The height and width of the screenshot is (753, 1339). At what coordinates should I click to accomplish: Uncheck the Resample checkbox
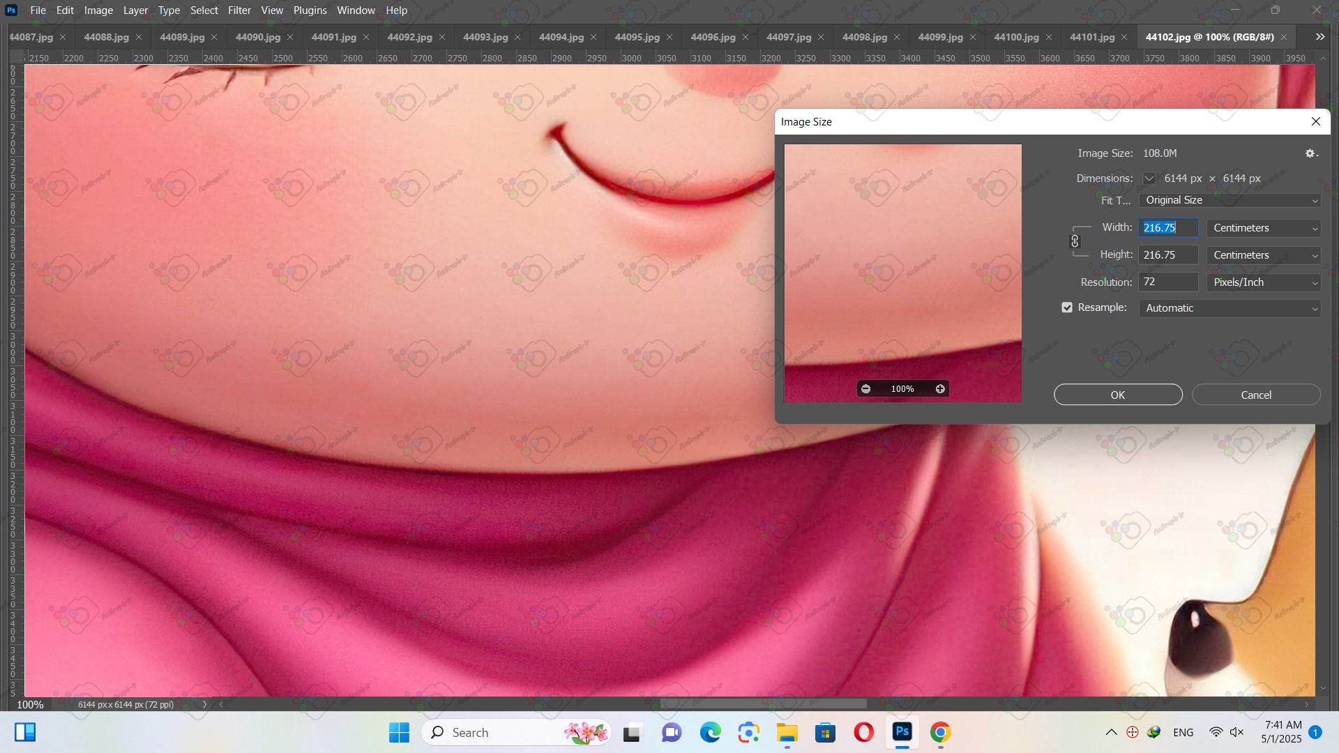pyautogui.click(x=1067, y=307)
